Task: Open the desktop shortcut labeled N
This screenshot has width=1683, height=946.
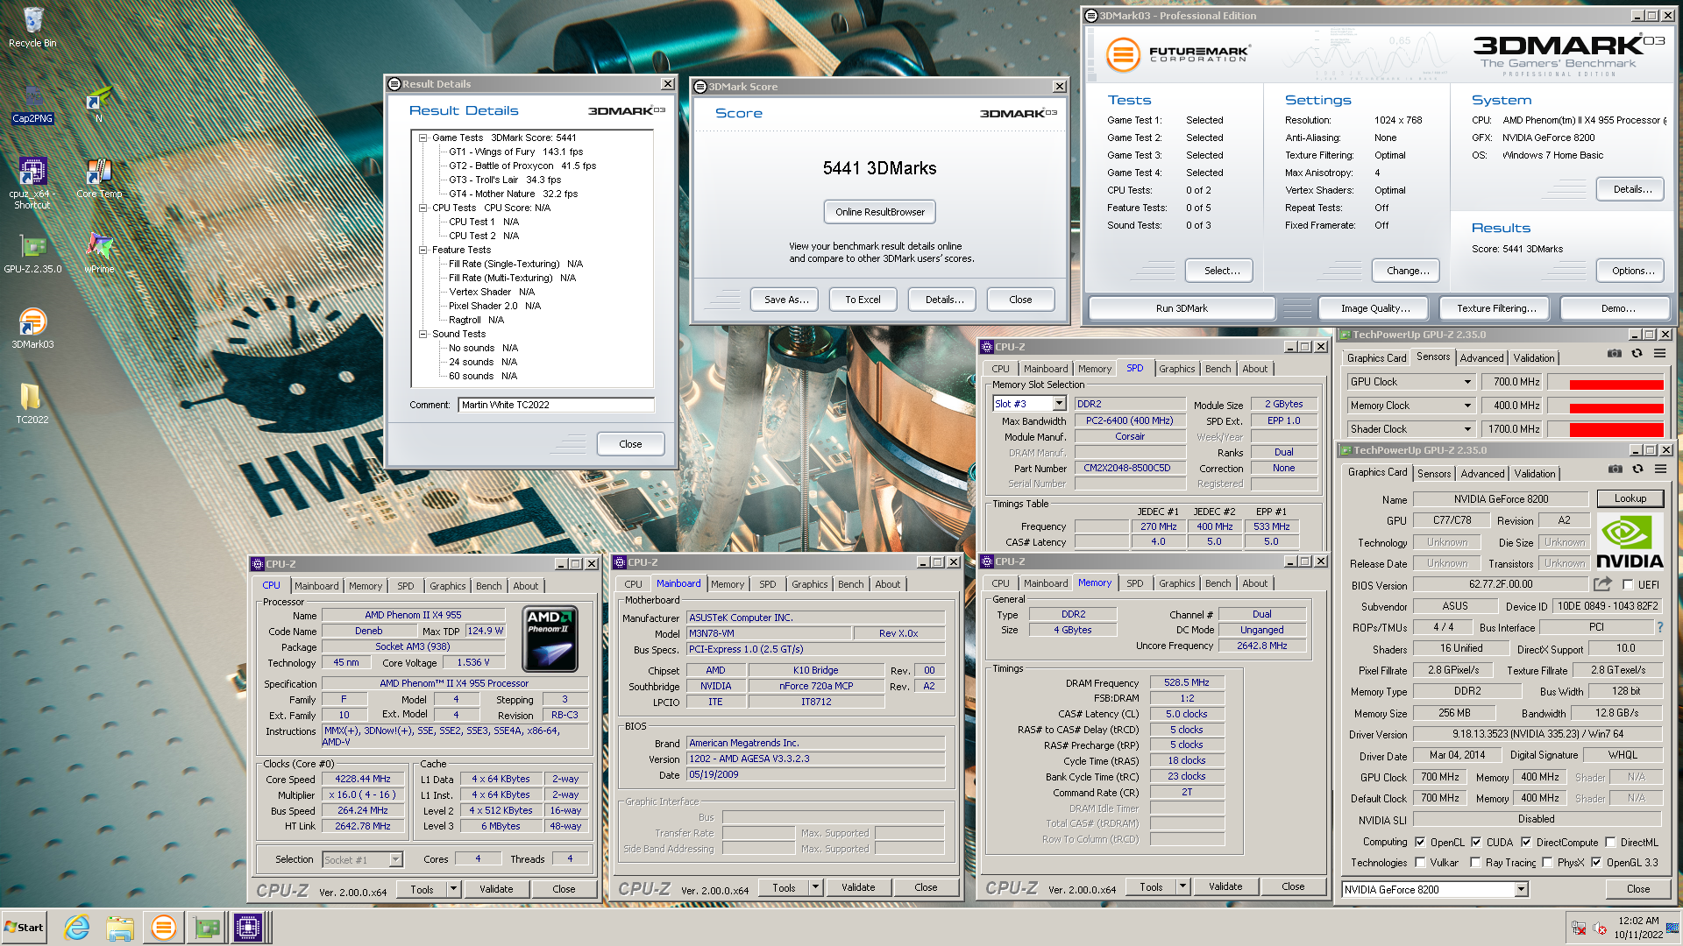Action: 99,103
